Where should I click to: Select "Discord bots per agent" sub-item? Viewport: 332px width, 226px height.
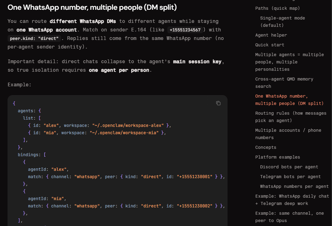coord(289,167)
